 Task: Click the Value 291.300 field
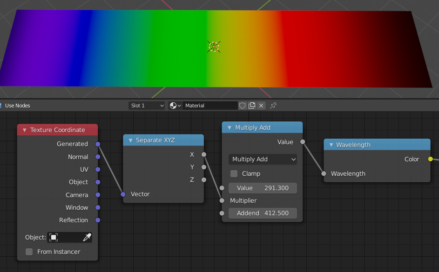pos(263,188)
